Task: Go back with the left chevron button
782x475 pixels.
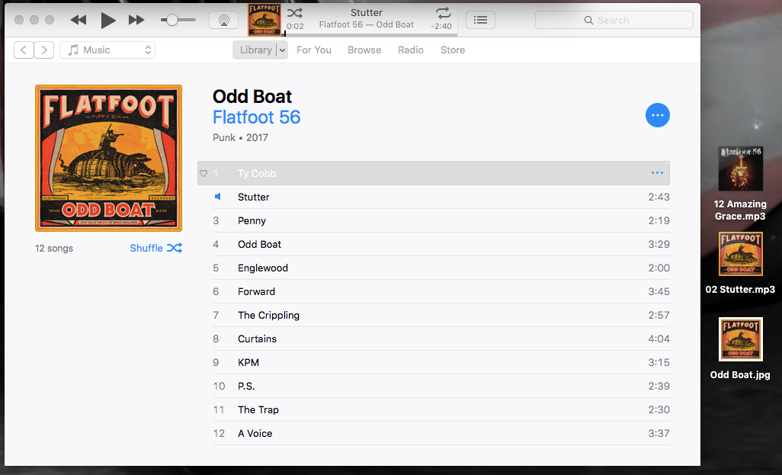Action: click(x=24, y=50)
